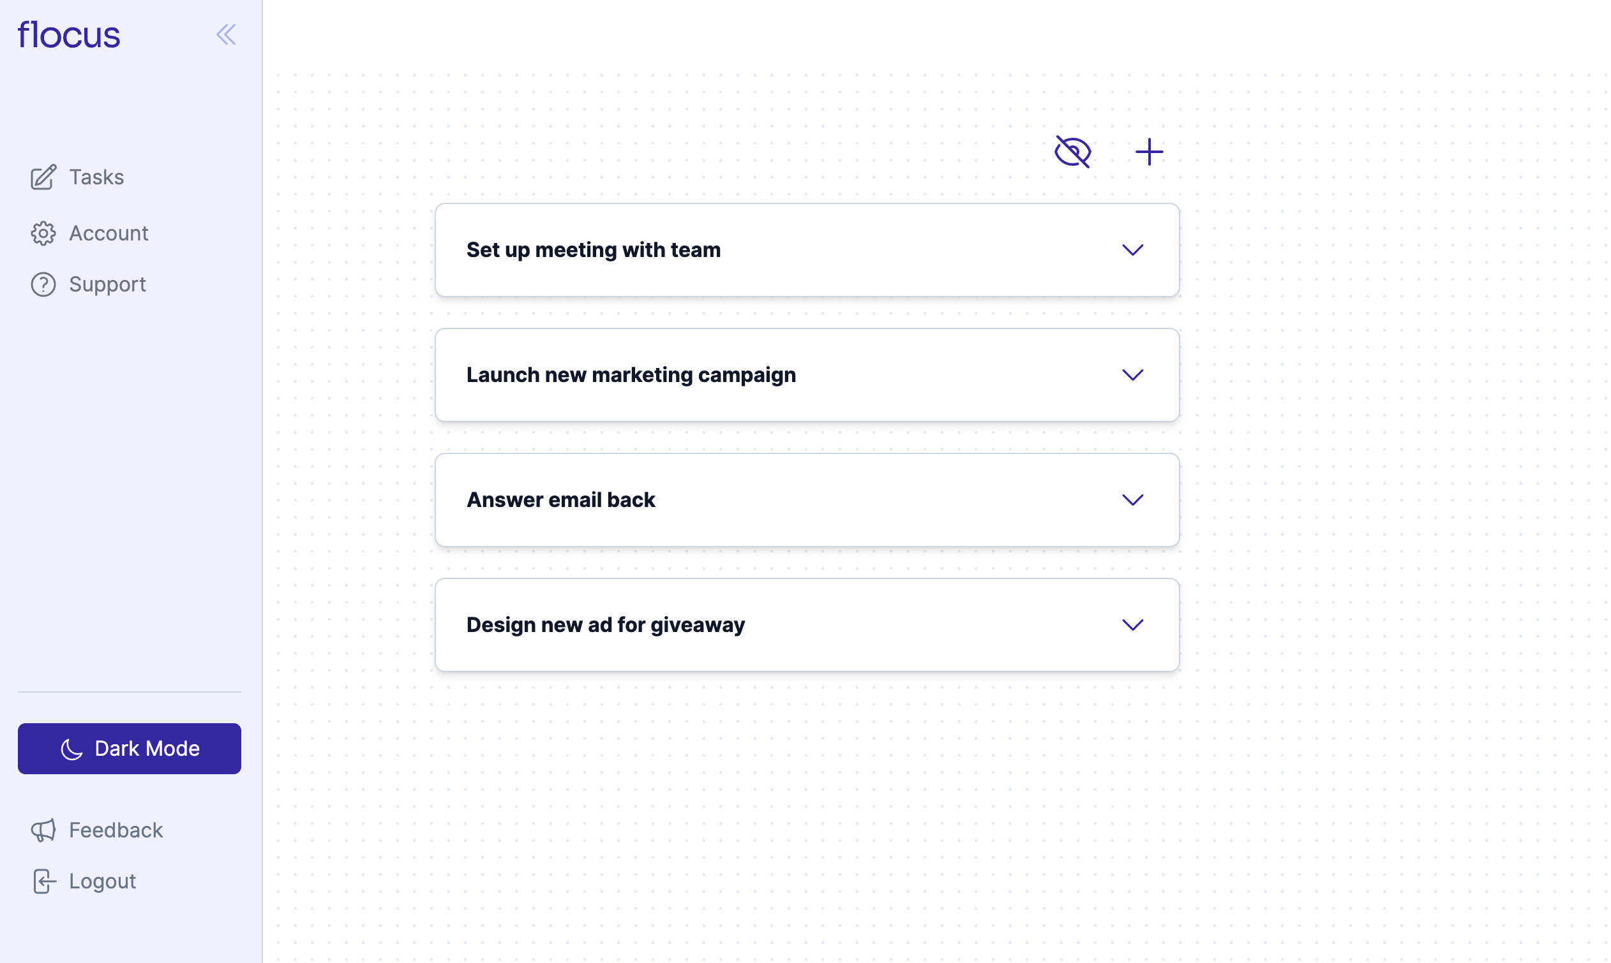
Task: Expand 'Launch new marketing campaign' chevron
Action: point(1132,375)
